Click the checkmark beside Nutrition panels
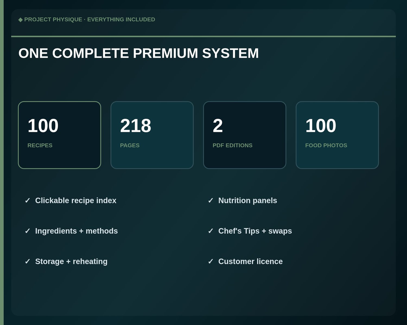 (x=211, y=200)
